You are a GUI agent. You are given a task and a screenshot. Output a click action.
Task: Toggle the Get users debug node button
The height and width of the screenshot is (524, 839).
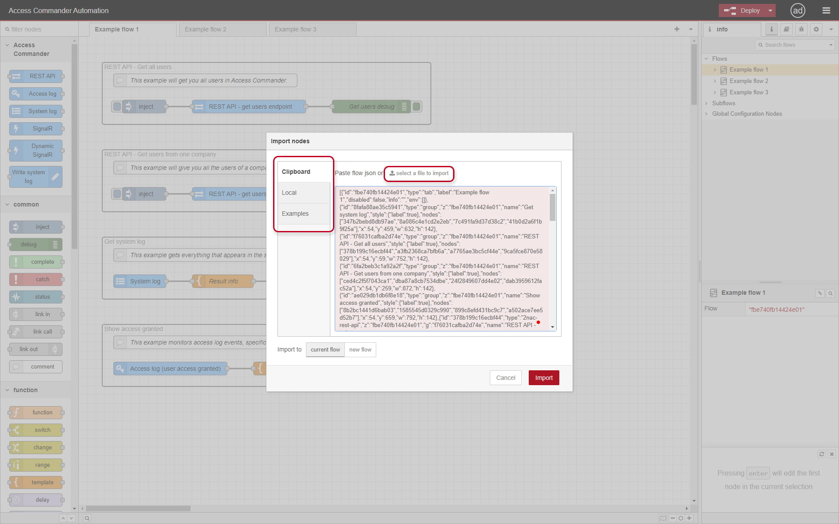click(x=416, y=107)
